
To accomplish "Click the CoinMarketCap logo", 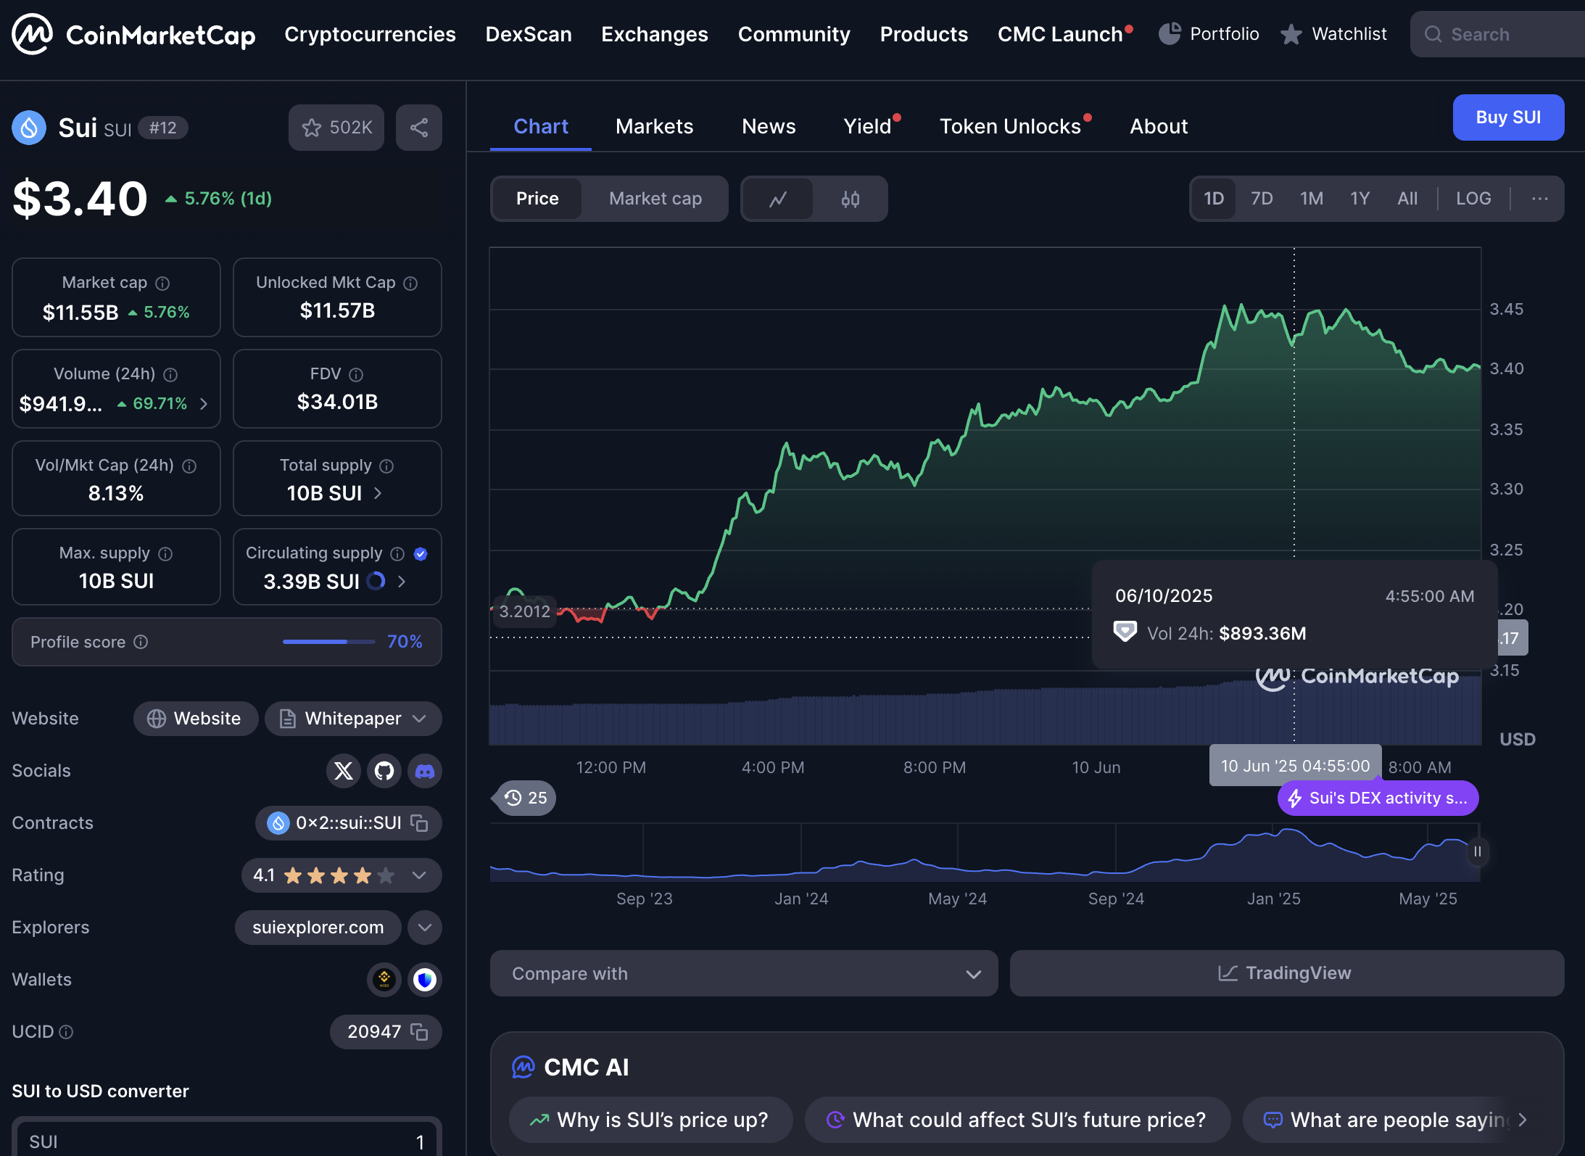I will pyautogui.click(x=133, y=34).
